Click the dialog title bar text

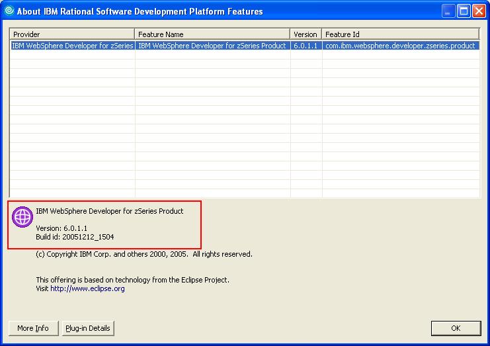pyautogui.click(x=140, y=11)
